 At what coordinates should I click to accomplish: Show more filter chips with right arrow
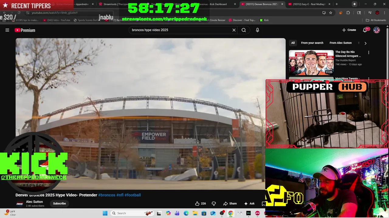[365, 43]
